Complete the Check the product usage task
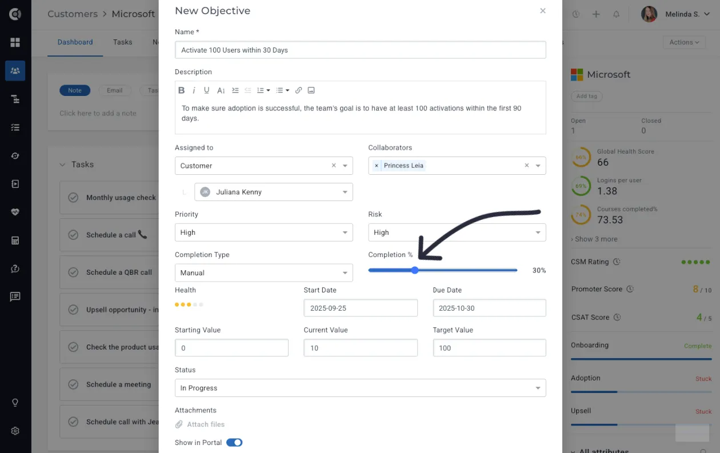720x453 pixels. point(73,347)
